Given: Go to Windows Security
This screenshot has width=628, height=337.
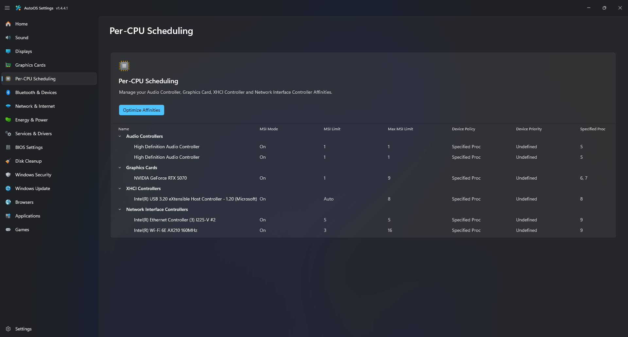Looking at the screenshot, I should pos(49,175).
